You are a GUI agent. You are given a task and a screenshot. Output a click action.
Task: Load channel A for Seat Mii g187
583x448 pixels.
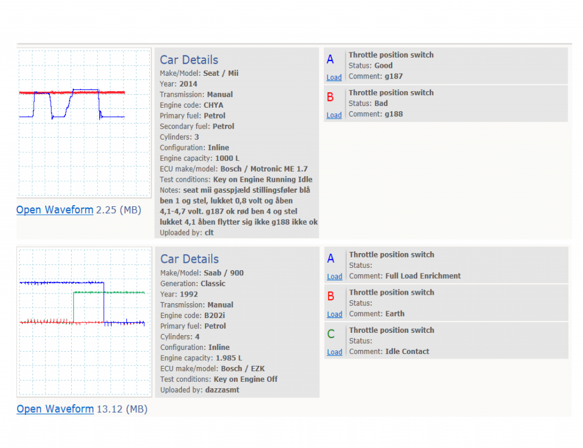coord(334,78)
